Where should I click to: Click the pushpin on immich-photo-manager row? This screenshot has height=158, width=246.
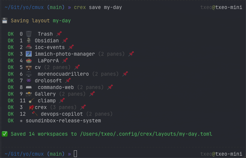click(131, 54)
